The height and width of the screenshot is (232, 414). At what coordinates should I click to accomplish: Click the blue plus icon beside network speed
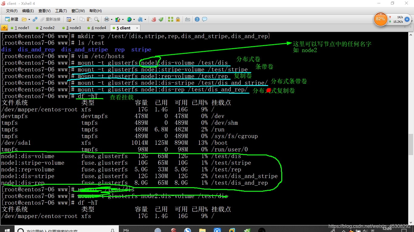[407, 19]
